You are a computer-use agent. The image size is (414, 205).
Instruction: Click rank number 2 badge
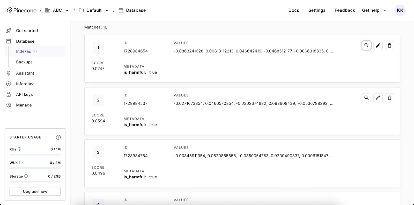tap(98, 100)
